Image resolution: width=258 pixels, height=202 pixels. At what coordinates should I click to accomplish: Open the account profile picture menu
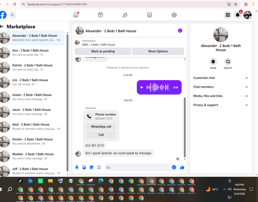(248, 15)
